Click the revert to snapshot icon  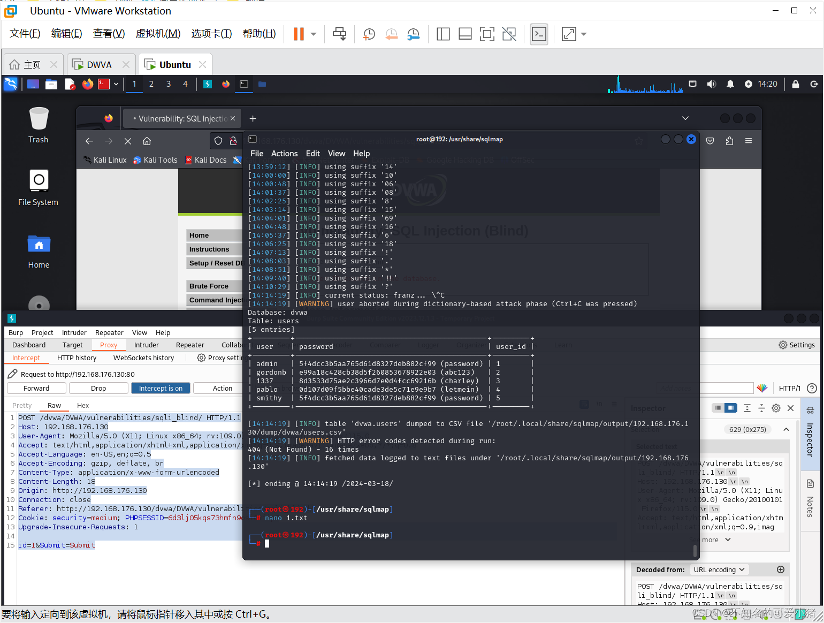(x=392, y=34)
